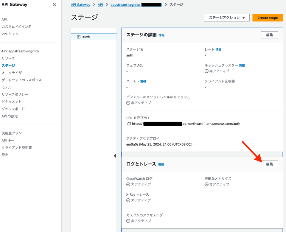The image size is (286, 232).
Task: Close the API Gateway side navigation panel
Action: tap(54, 4)
